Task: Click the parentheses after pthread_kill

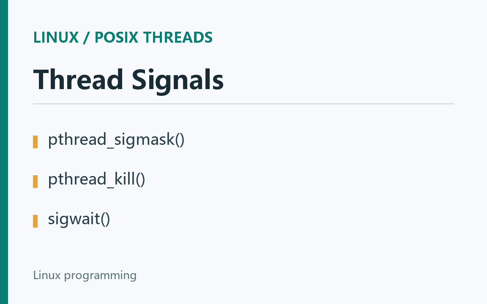Action: [x=140, y=179]
